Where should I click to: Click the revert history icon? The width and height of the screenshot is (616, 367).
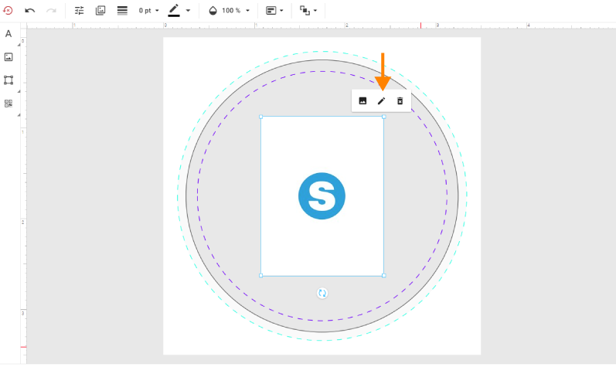tap(9, 11)
